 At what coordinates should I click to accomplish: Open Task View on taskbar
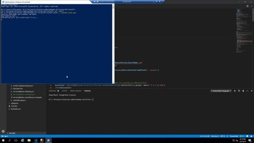click(16, 140)
